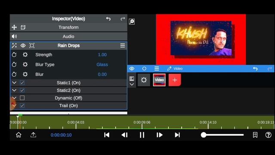Uncheck the Trail checkbox
This screenshot has width=275, height=155.
(22, 105)
